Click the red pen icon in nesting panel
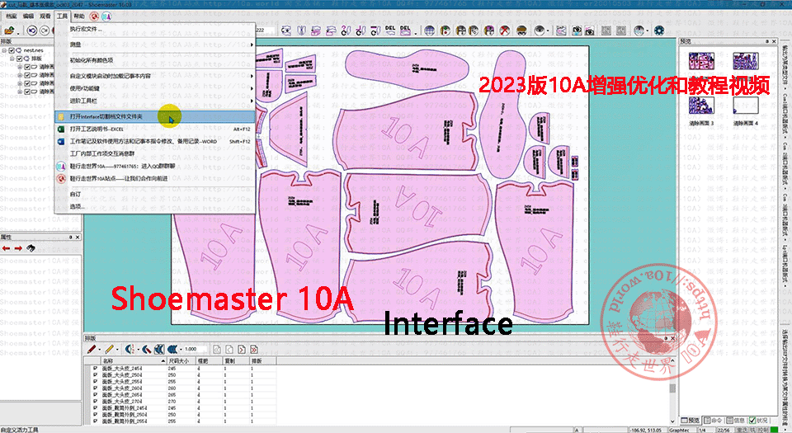This screenshot has width=792, height=433. (92, 349)
